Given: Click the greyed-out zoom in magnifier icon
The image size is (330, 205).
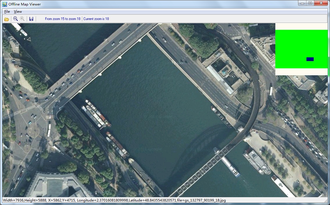Looking at the screenshot, I should pyautogui.click(x=22, y=19).
